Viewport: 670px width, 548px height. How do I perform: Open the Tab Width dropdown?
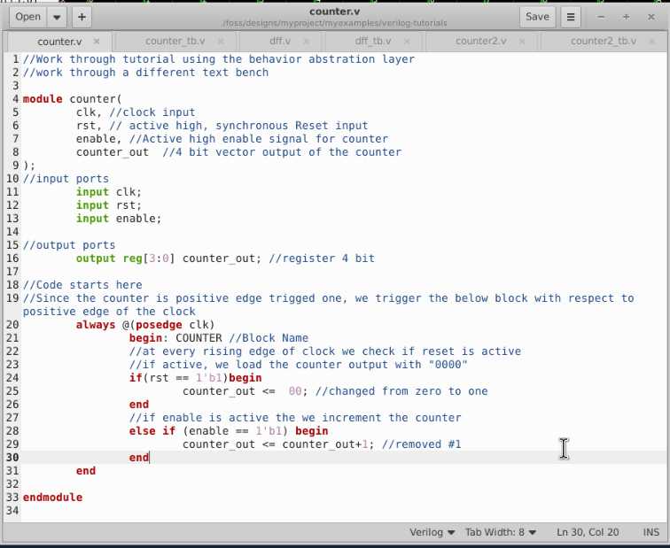(x=501, y=532)
